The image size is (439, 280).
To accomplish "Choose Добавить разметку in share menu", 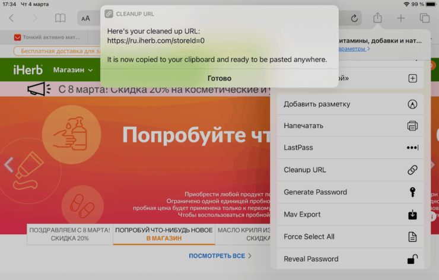I will coord(350,104).
